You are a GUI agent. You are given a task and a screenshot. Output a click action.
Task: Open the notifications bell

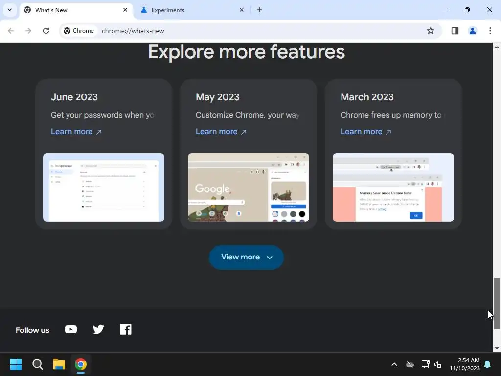coord(487,364)
